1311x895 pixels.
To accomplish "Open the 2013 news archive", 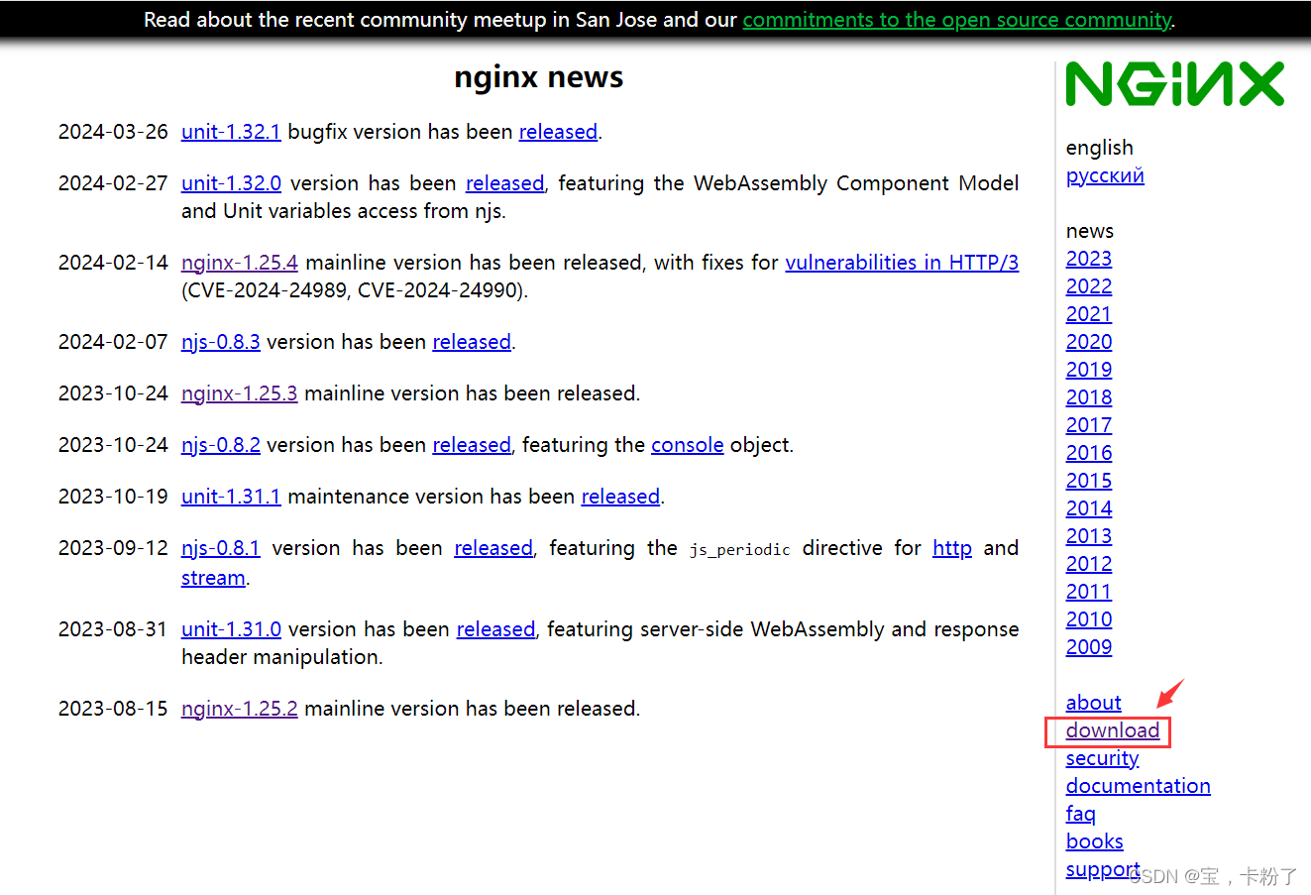I will pos(1089,536).
